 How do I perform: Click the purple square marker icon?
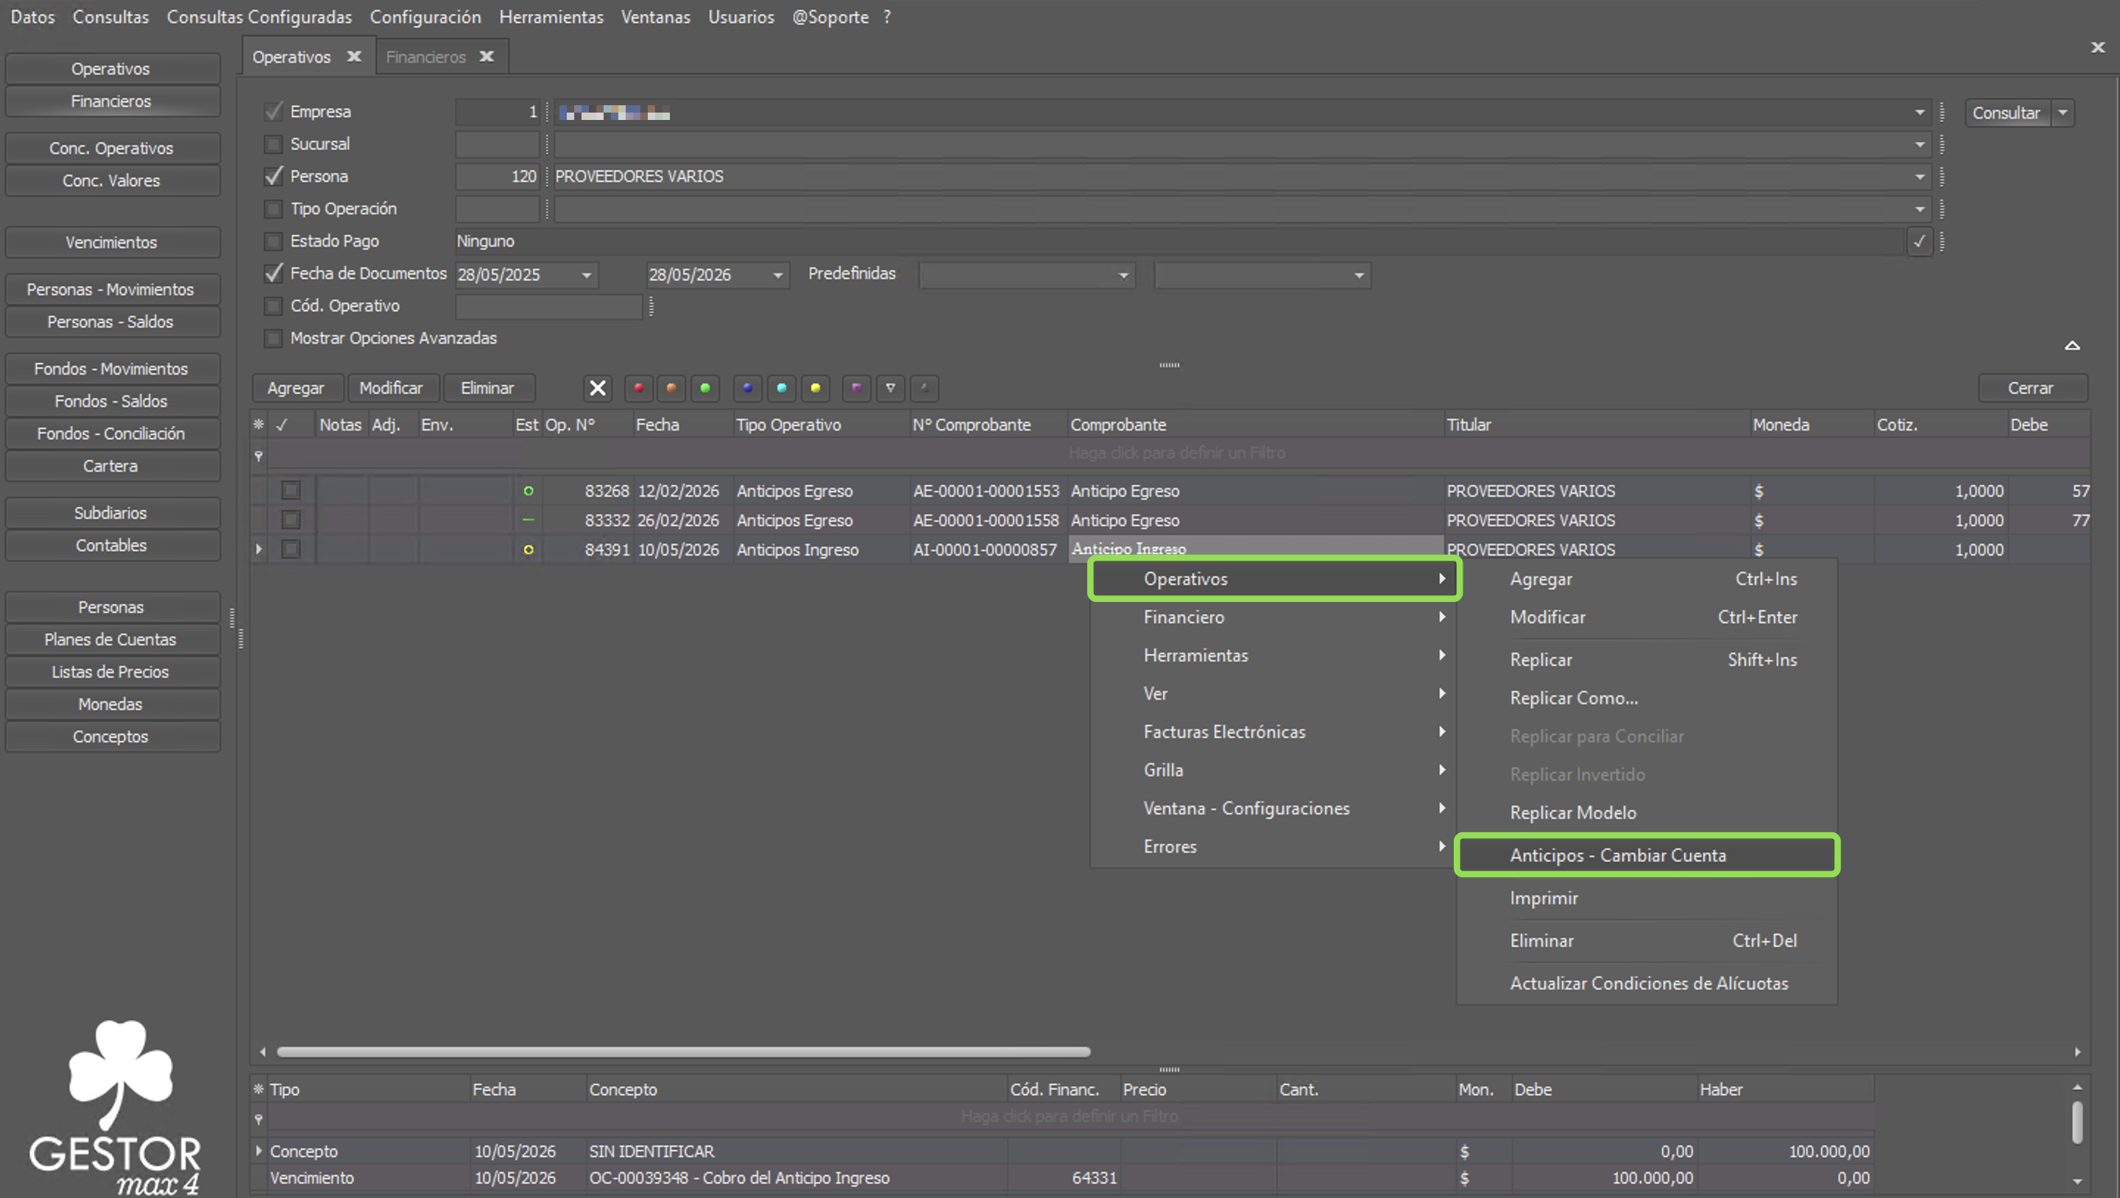tap(857, 389)
